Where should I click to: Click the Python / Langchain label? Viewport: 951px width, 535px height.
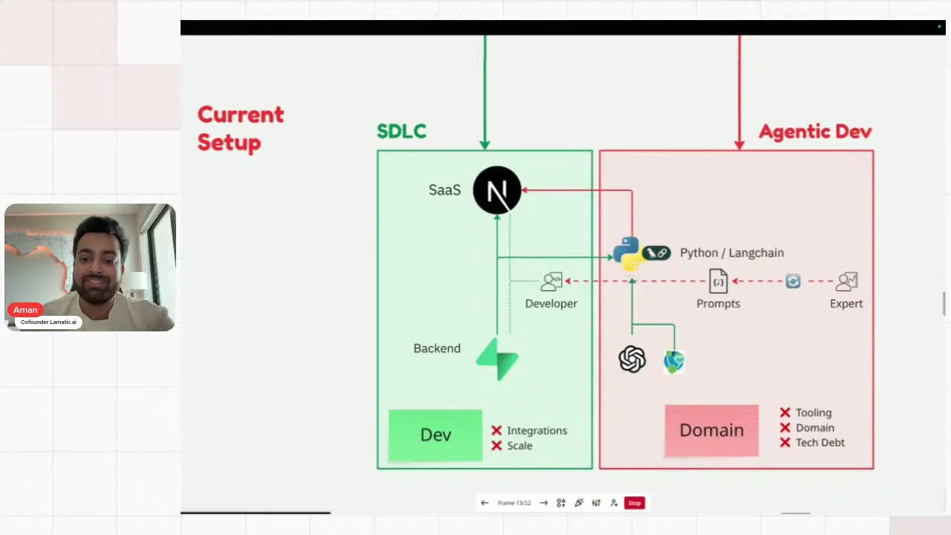(x=732, y=253)
